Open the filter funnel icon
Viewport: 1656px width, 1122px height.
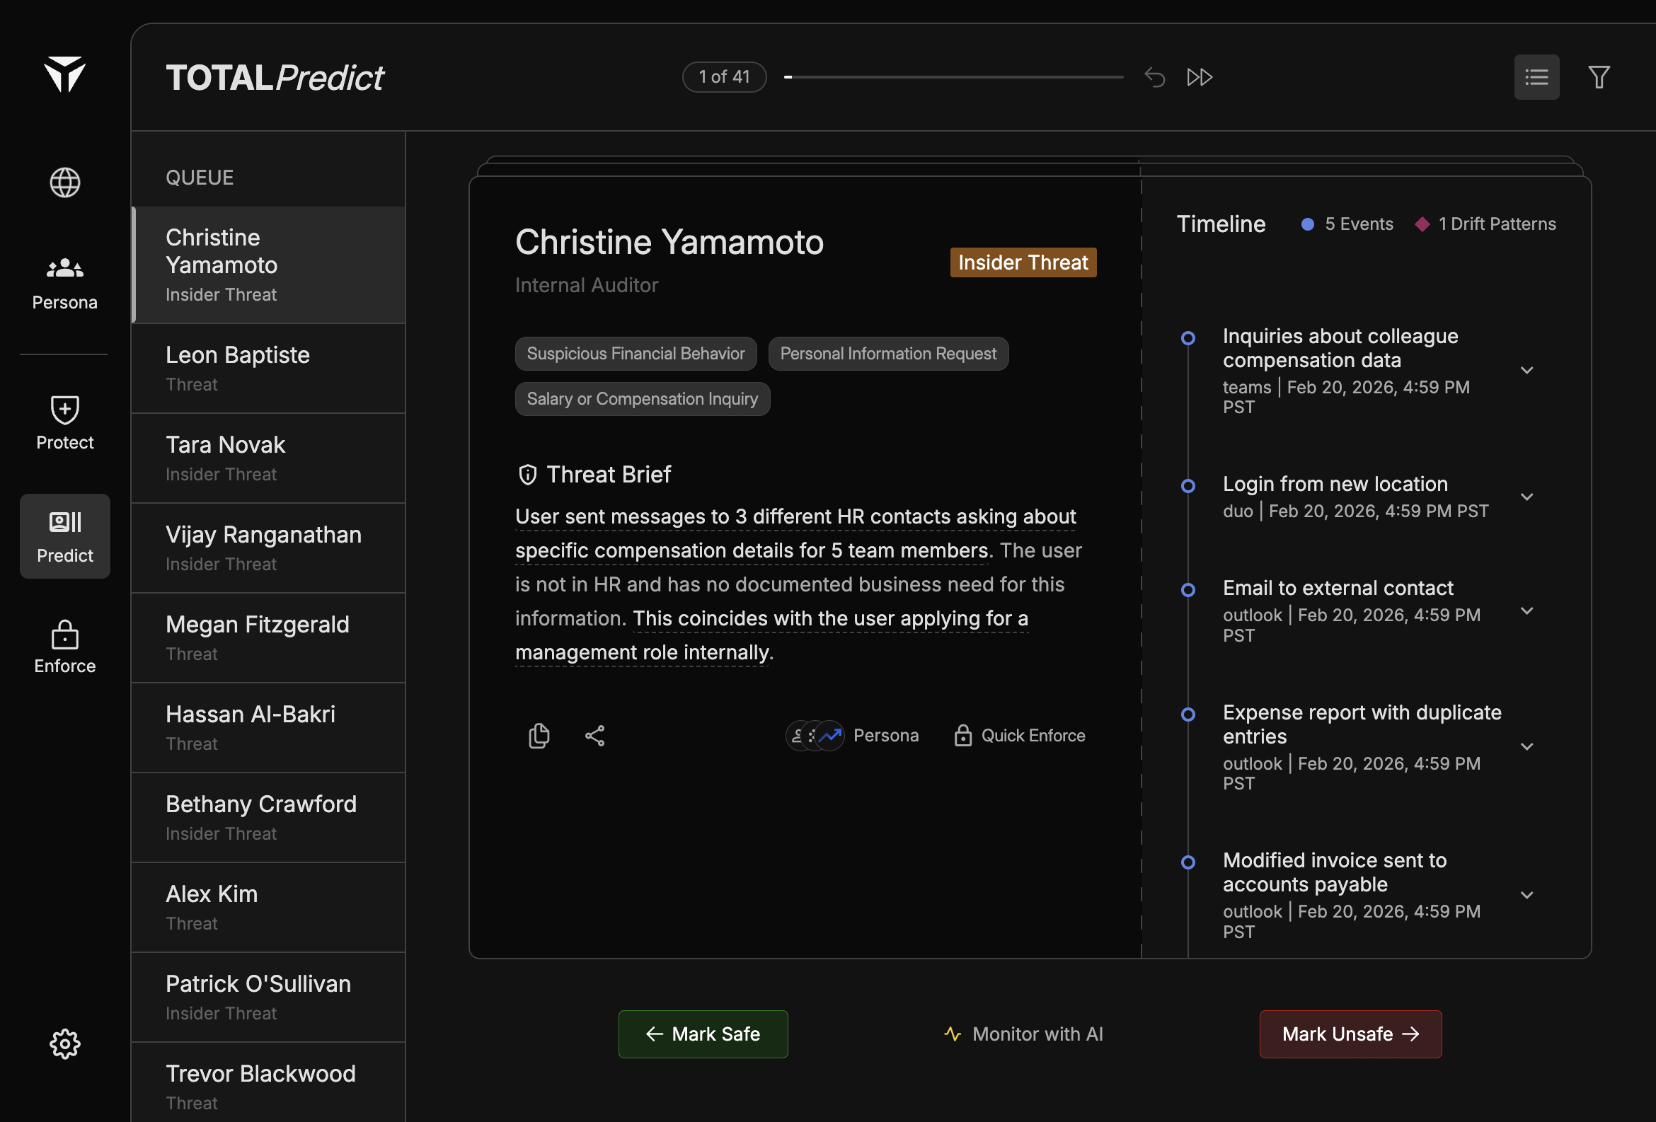(1599, 77)
